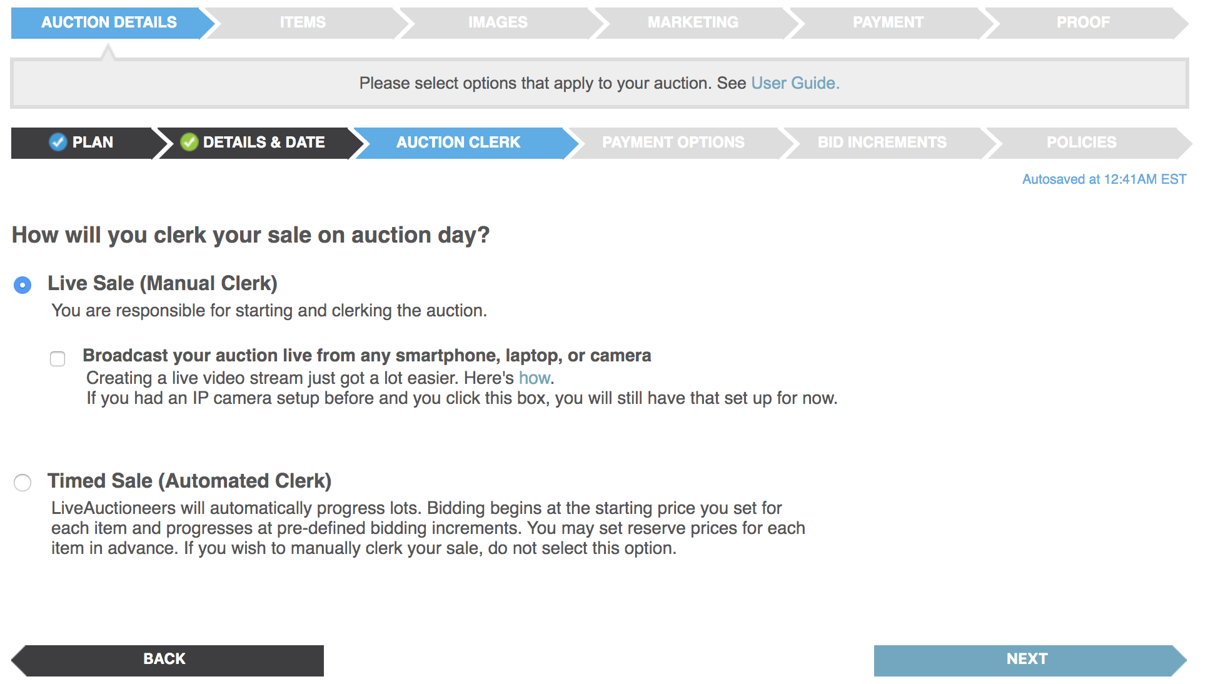The height and width of the screenshot is (684, 1208).
Task: Follow the 'how' live video stream link
Action: 535,378
